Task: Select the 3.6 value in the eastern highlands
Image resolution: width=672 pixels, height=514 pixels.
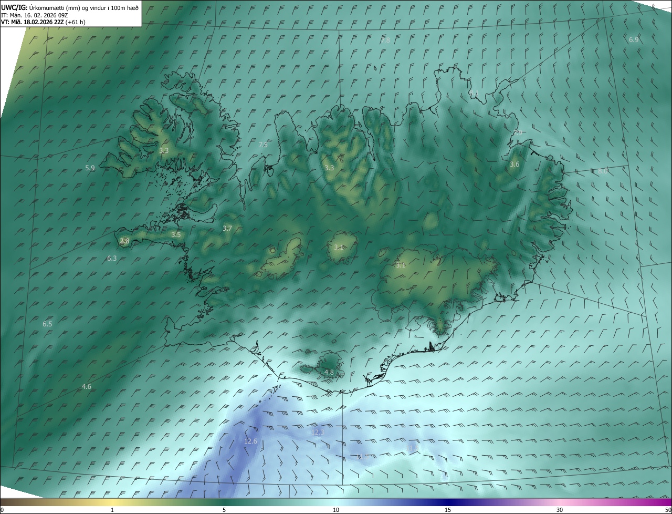Action: click(514, 165)
